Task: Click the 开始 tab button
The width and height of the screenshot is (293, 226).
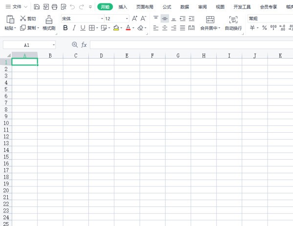Action: [x=105, y=7]
